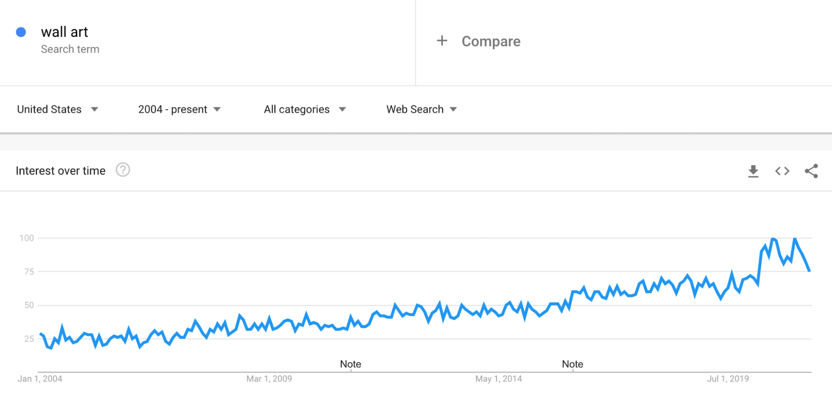
Task: Open the United States region dropdown
Action: 57,110
